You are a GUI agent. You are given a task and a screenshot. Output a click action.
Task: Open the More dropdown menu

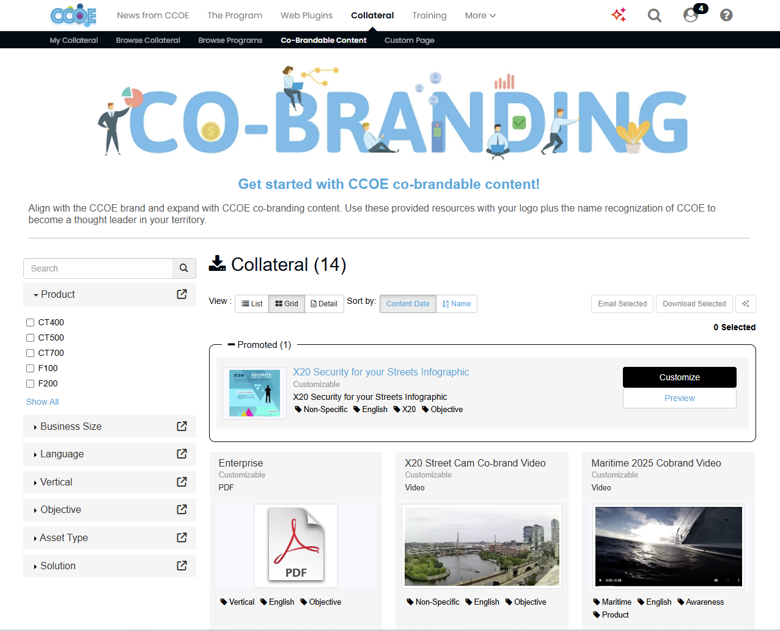(480, 15)
